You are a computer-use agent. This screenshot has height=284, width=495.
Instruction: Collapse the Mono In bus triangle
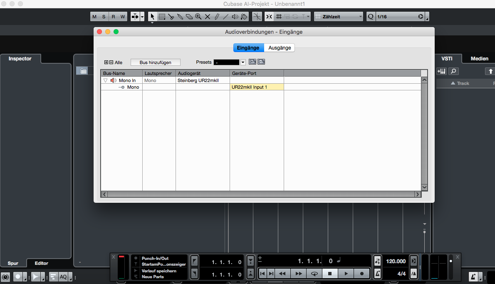click(x=105, y=80)
